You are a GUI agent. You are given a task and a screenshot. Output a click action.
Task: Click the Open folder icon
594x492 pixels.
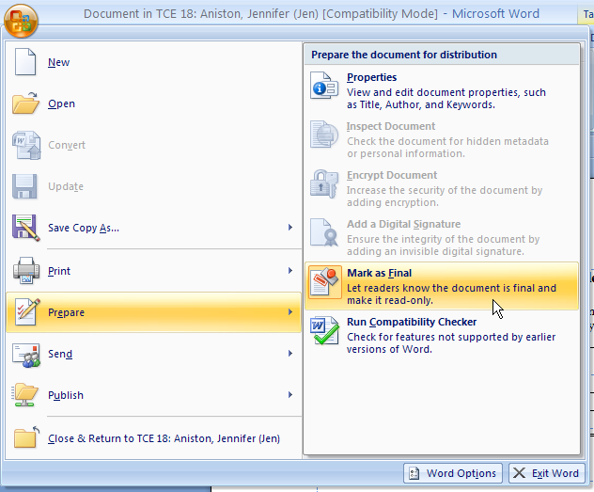tap(25, 103)
